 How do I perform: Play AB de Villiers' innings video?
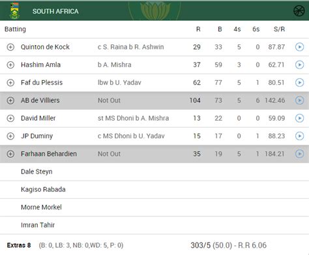tap(299, 100)
